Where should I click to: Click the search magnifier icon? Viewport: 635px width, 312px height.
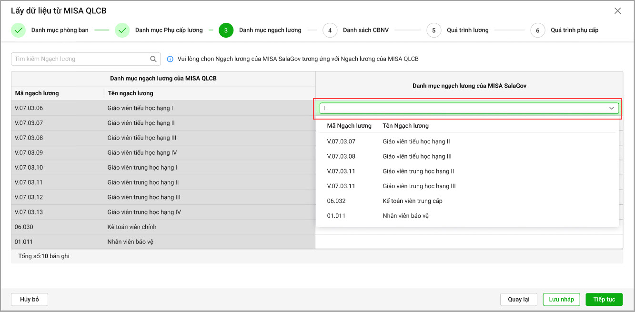point(153,59)
